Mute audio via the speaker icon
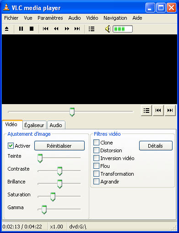Screen dimensions: 179x233 pos(108,29)
